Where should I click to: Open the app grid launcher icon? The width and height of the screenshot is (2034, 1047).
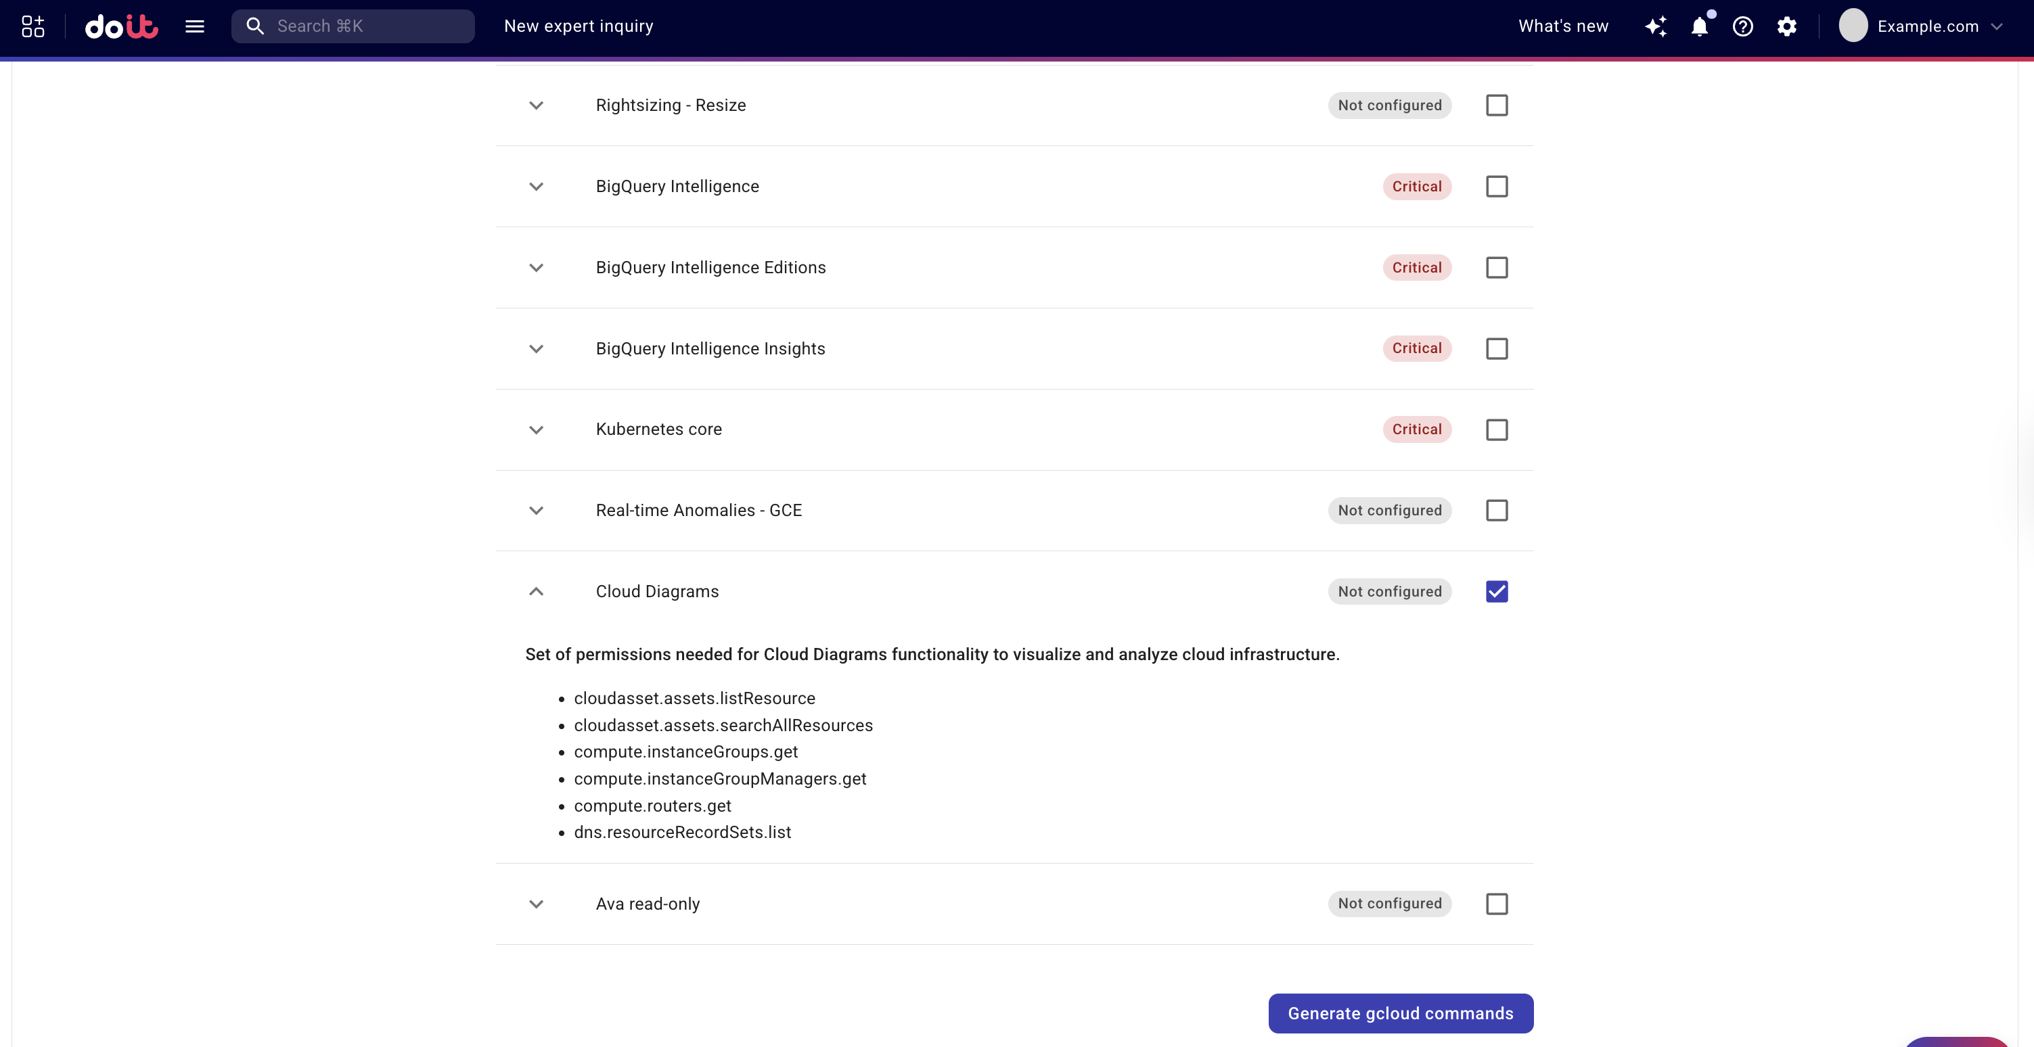[32, 26]
